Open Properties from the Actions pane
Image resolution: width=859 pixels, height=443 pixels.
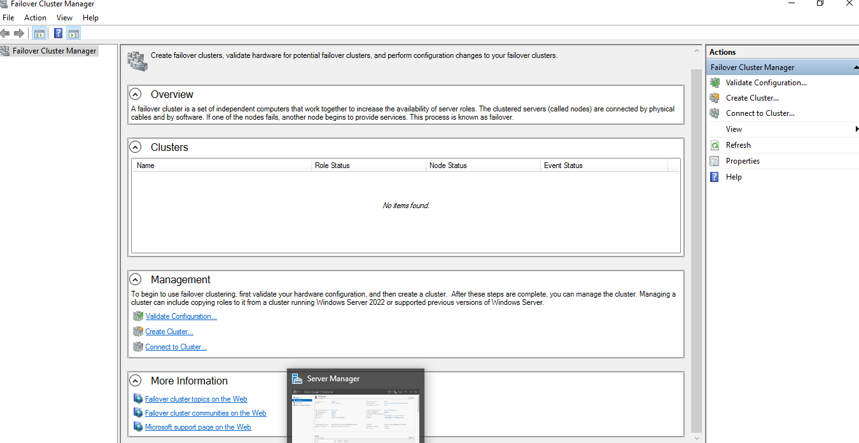click(743, 161)
